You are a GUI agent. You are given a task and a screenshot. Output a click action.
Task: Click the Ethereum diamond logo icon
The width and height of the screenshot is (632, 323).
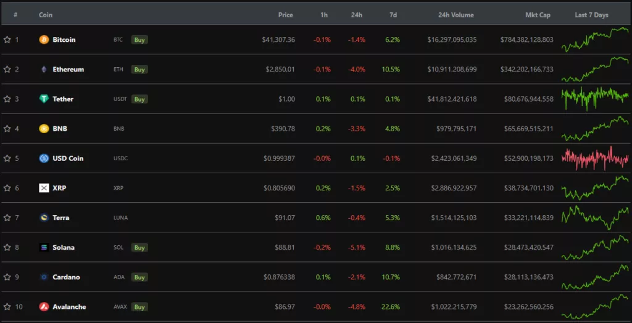point(44,70)
